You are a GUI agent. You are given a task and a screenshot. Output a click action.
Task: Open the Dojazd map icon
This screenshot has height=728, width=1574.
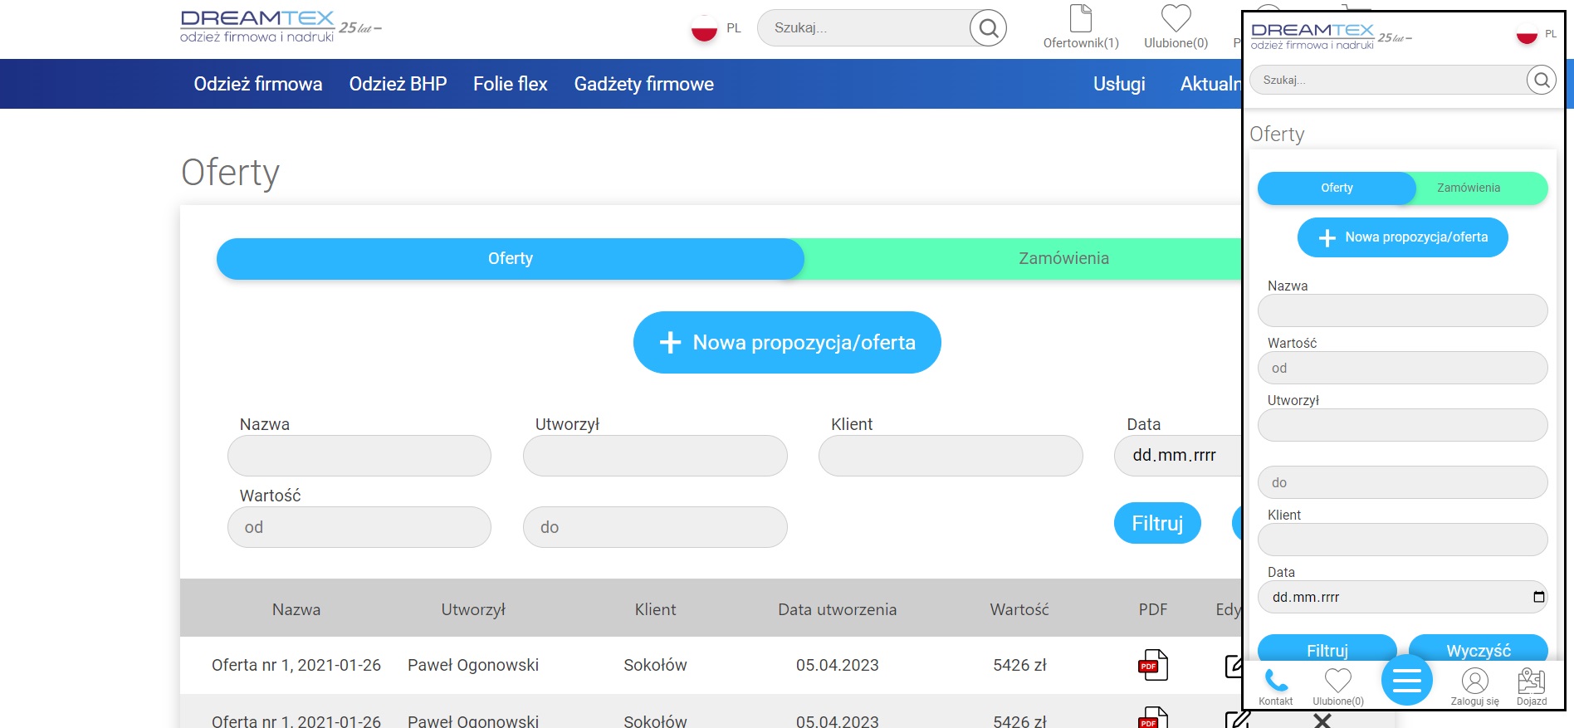(x=1532, y=681)
